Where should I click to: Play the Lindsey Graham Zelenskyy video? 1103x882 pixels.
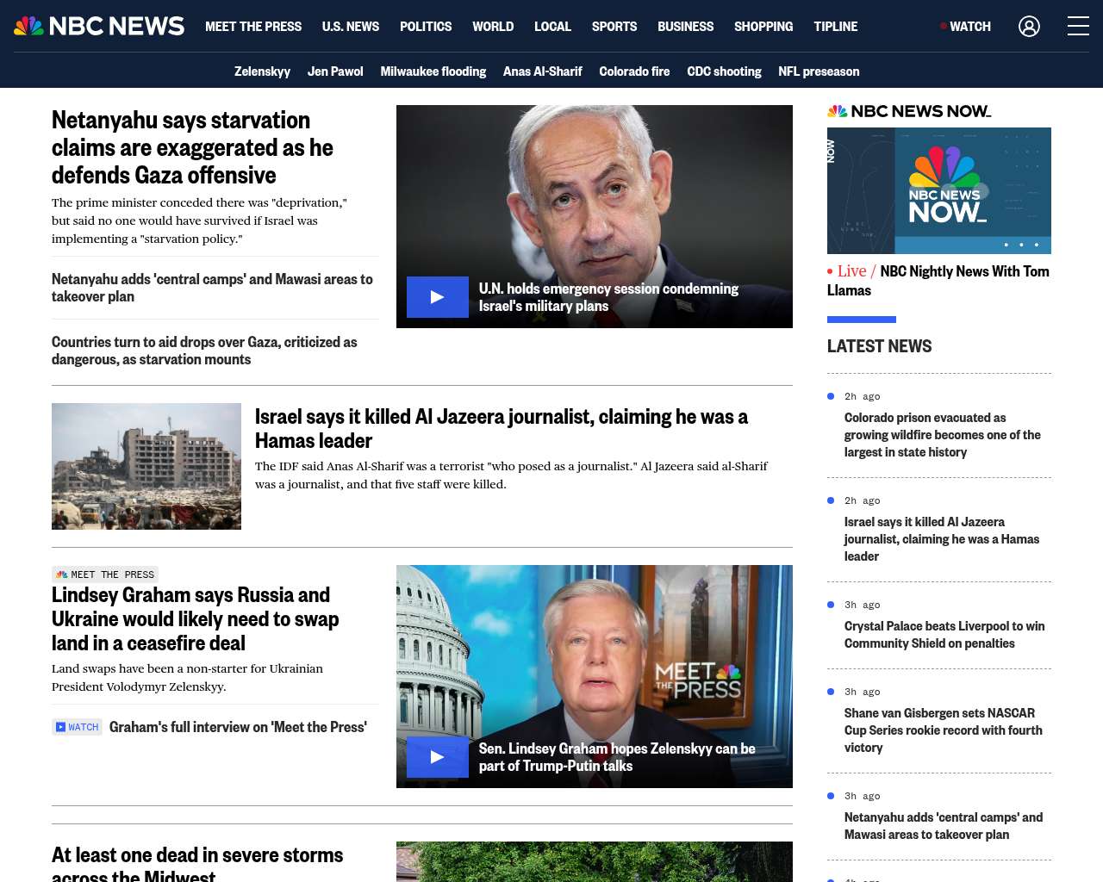[x=438, y=757]
